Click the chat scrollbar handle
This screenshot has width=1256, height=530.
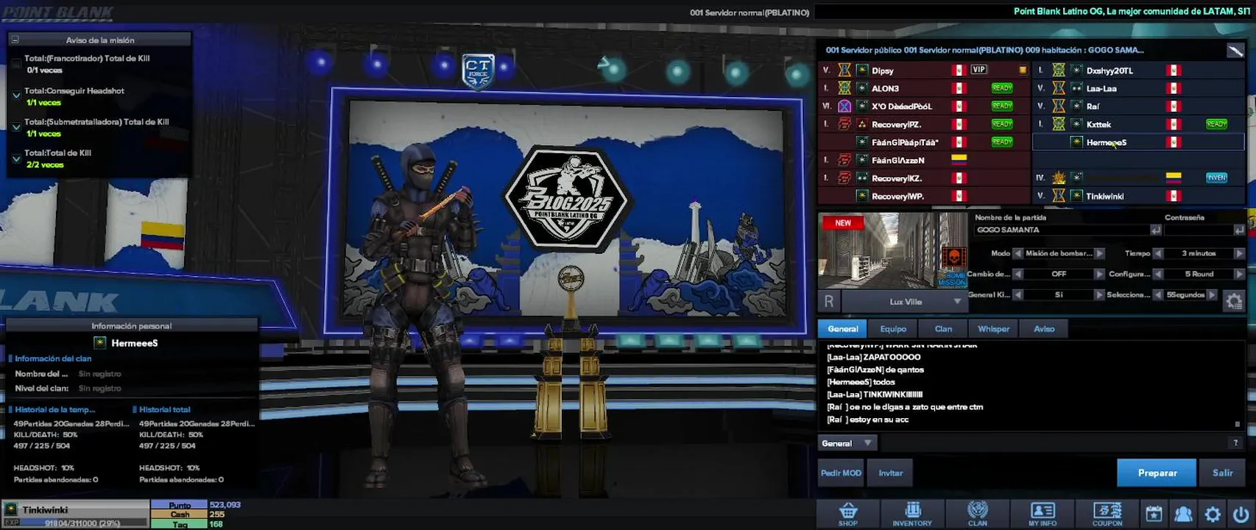coord(1237,424)
